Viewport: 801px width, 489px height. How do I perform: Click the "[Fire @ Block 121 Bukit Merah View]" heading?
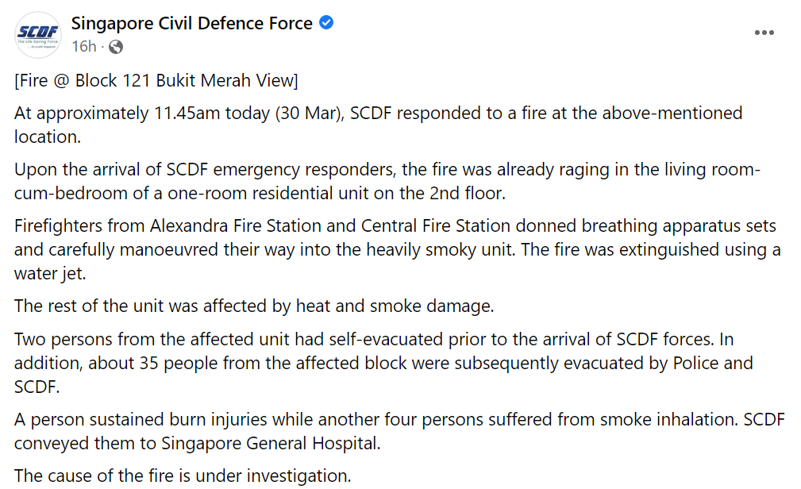[156, 81]
